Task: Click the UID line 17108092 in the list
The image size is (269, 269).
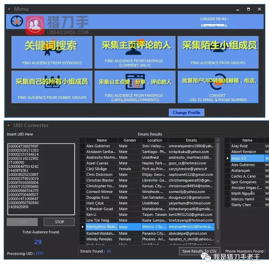Action: (16, 162)
